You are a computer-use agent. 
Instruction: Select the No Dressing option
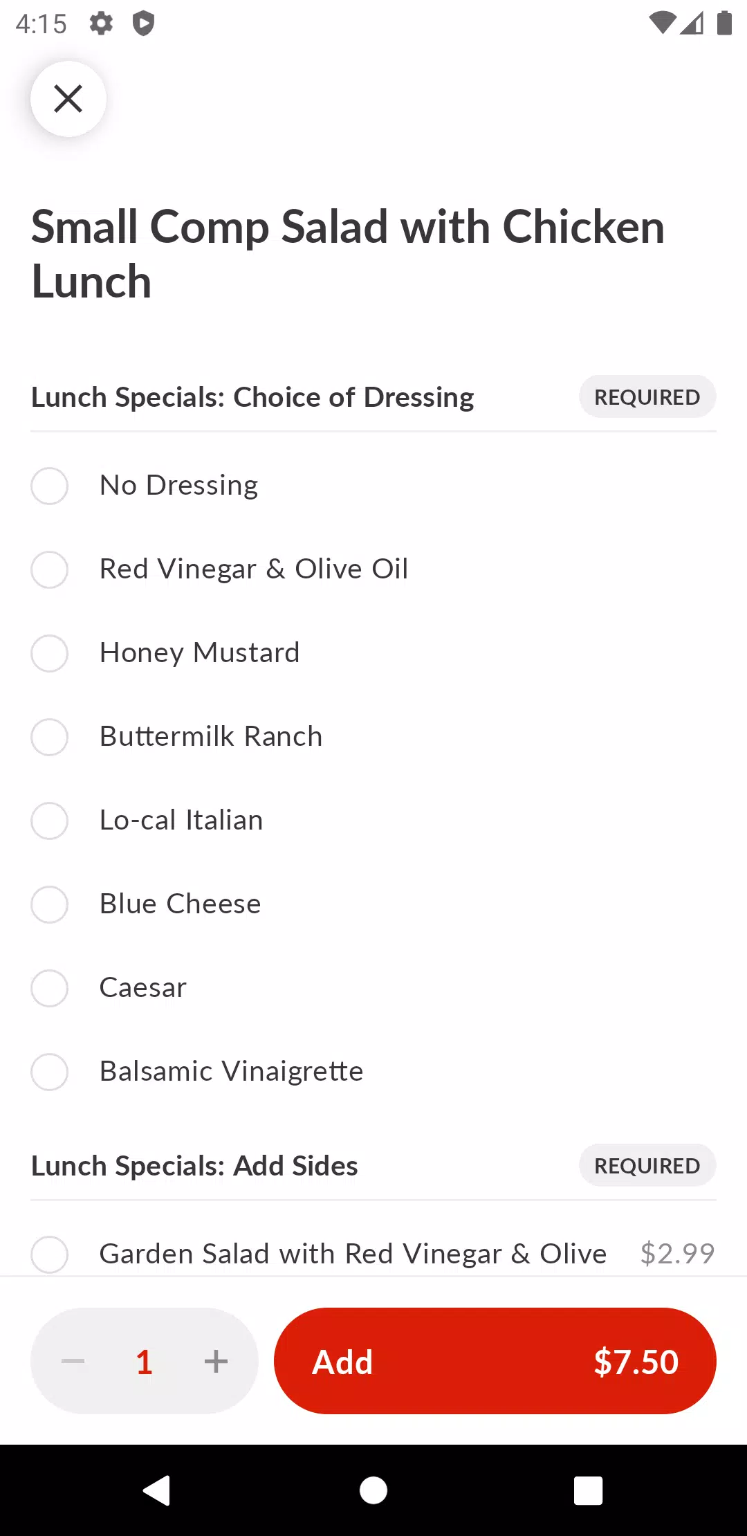coord(373,486)
